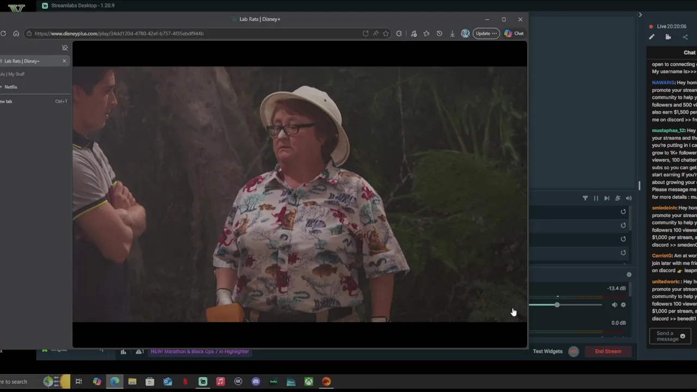697x392 pixels.
Task: Click smiedeinh username in chat
Action: 664,208
